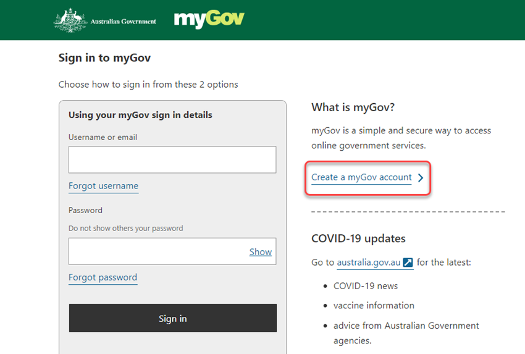
Task: Click the external link icon beside australia.gov.au
Action: pyautogui.click(x=408, y=262)
